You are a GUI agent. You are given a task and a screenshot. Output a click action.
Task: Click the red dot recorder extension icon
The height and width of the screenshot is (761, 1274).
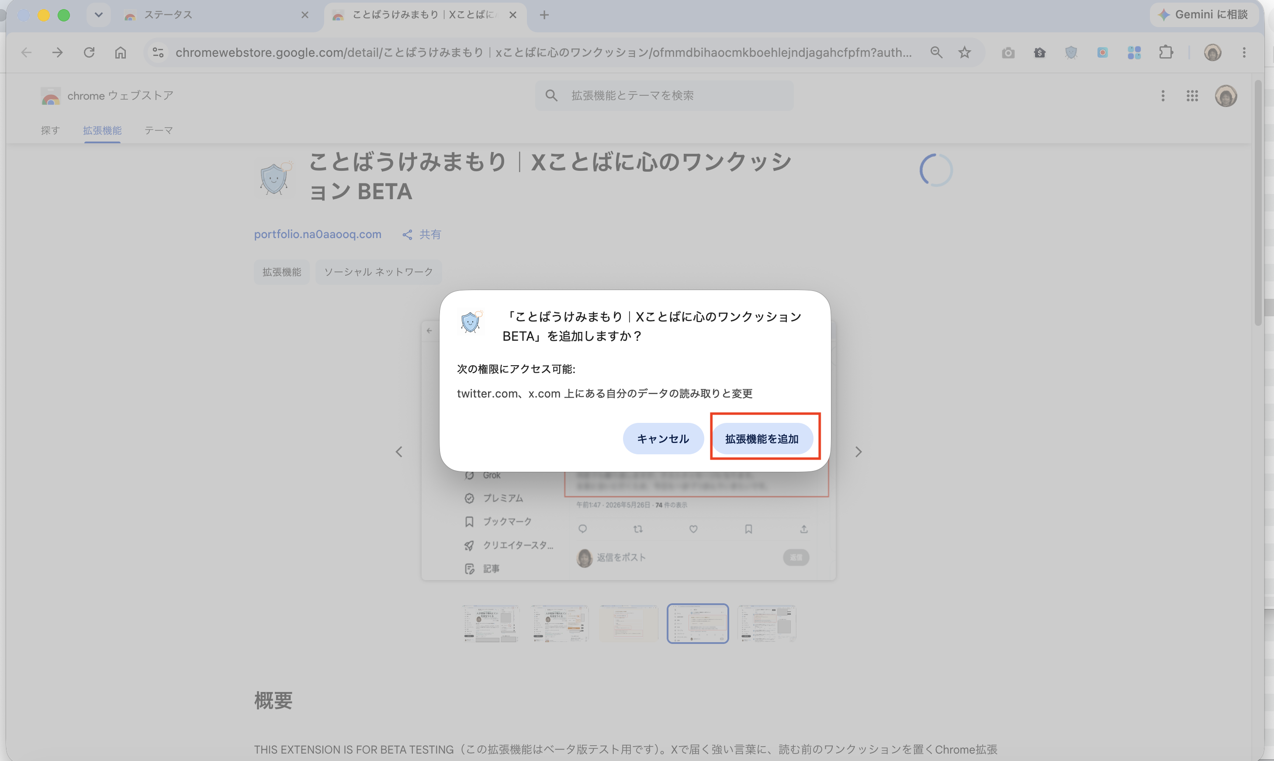[x=1102, y=52]
